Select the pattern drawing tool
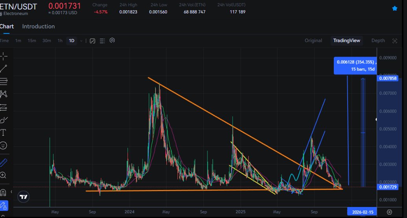 tap(4, 94)
